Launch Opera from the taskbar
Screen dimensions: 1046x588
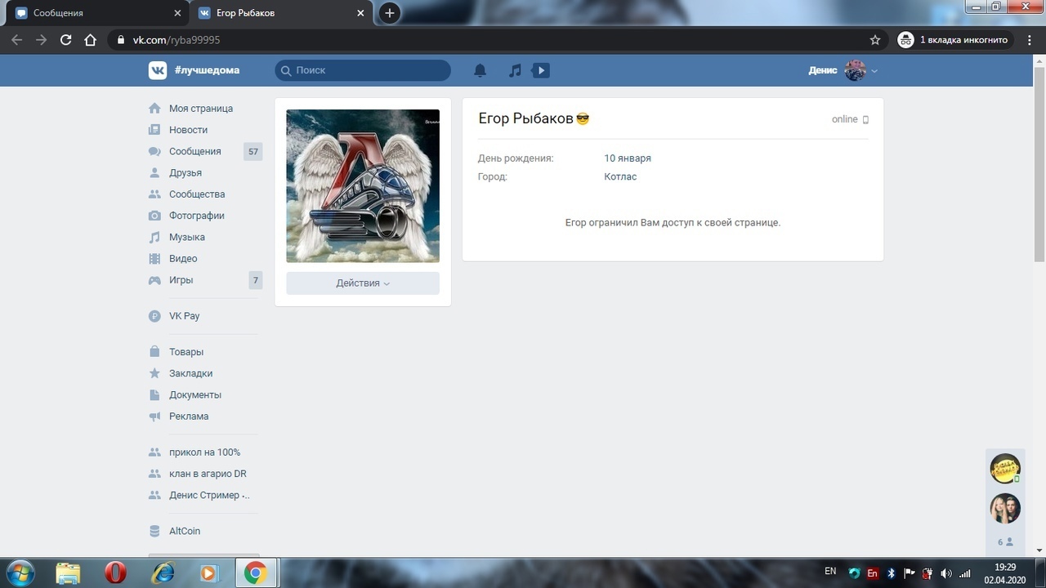pyautogui.click(x=116, y=573)
